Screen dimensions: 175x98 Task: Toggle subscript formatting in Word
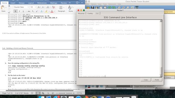(x=33, y=11)
